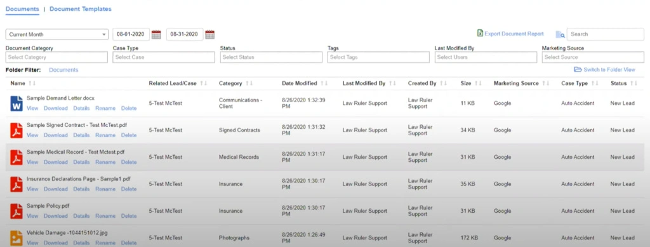Download Insurance Declarations Page pdf

(56, 189)
